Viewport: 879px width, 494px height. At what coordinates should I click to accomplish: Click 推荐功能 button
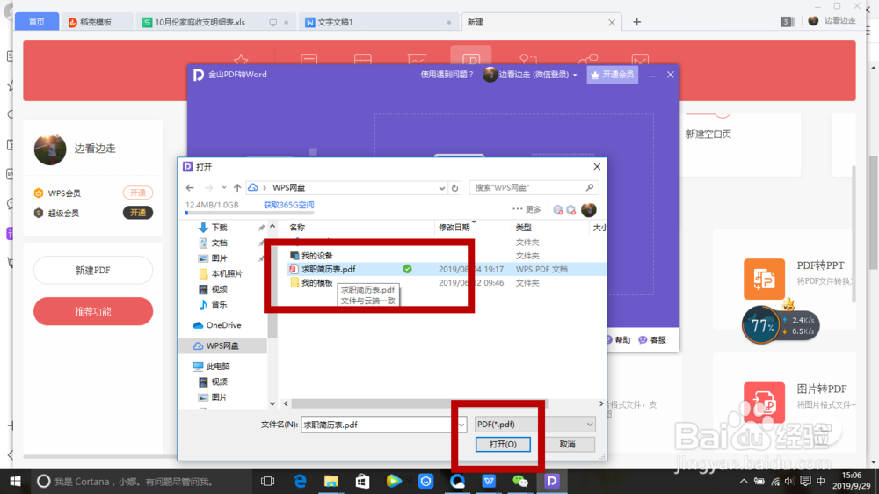tap(93, 311)
